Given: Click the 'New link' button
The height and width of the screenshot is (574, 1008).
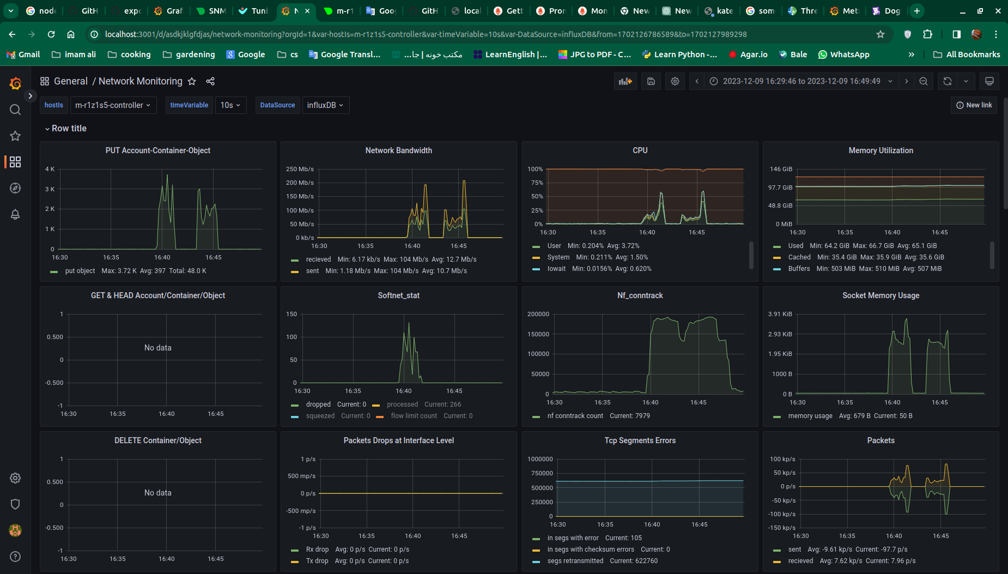Looking at the screenshot, I should coord(974,105).
